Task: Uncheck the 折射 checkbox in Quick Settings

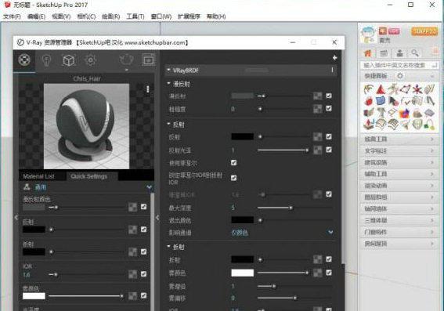Action: (144, 251)
